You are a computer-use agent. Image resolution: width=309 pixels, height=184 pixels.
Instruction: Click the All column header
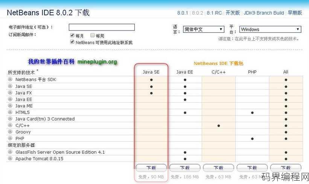pyautogui.click(x=286, y=72)
